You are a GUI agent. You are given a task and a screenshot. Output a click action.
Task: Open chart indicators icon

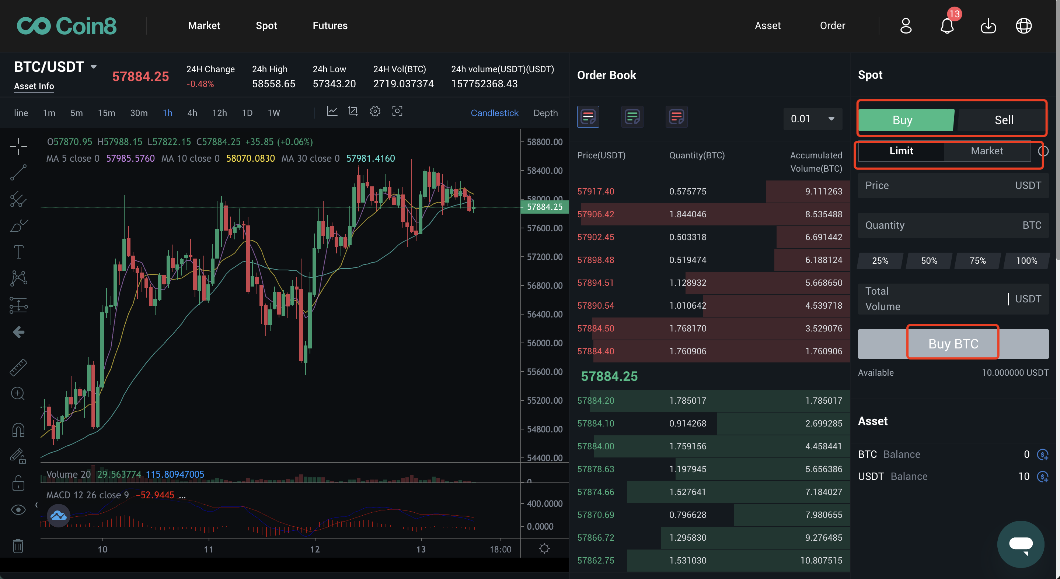pos(332,112)
